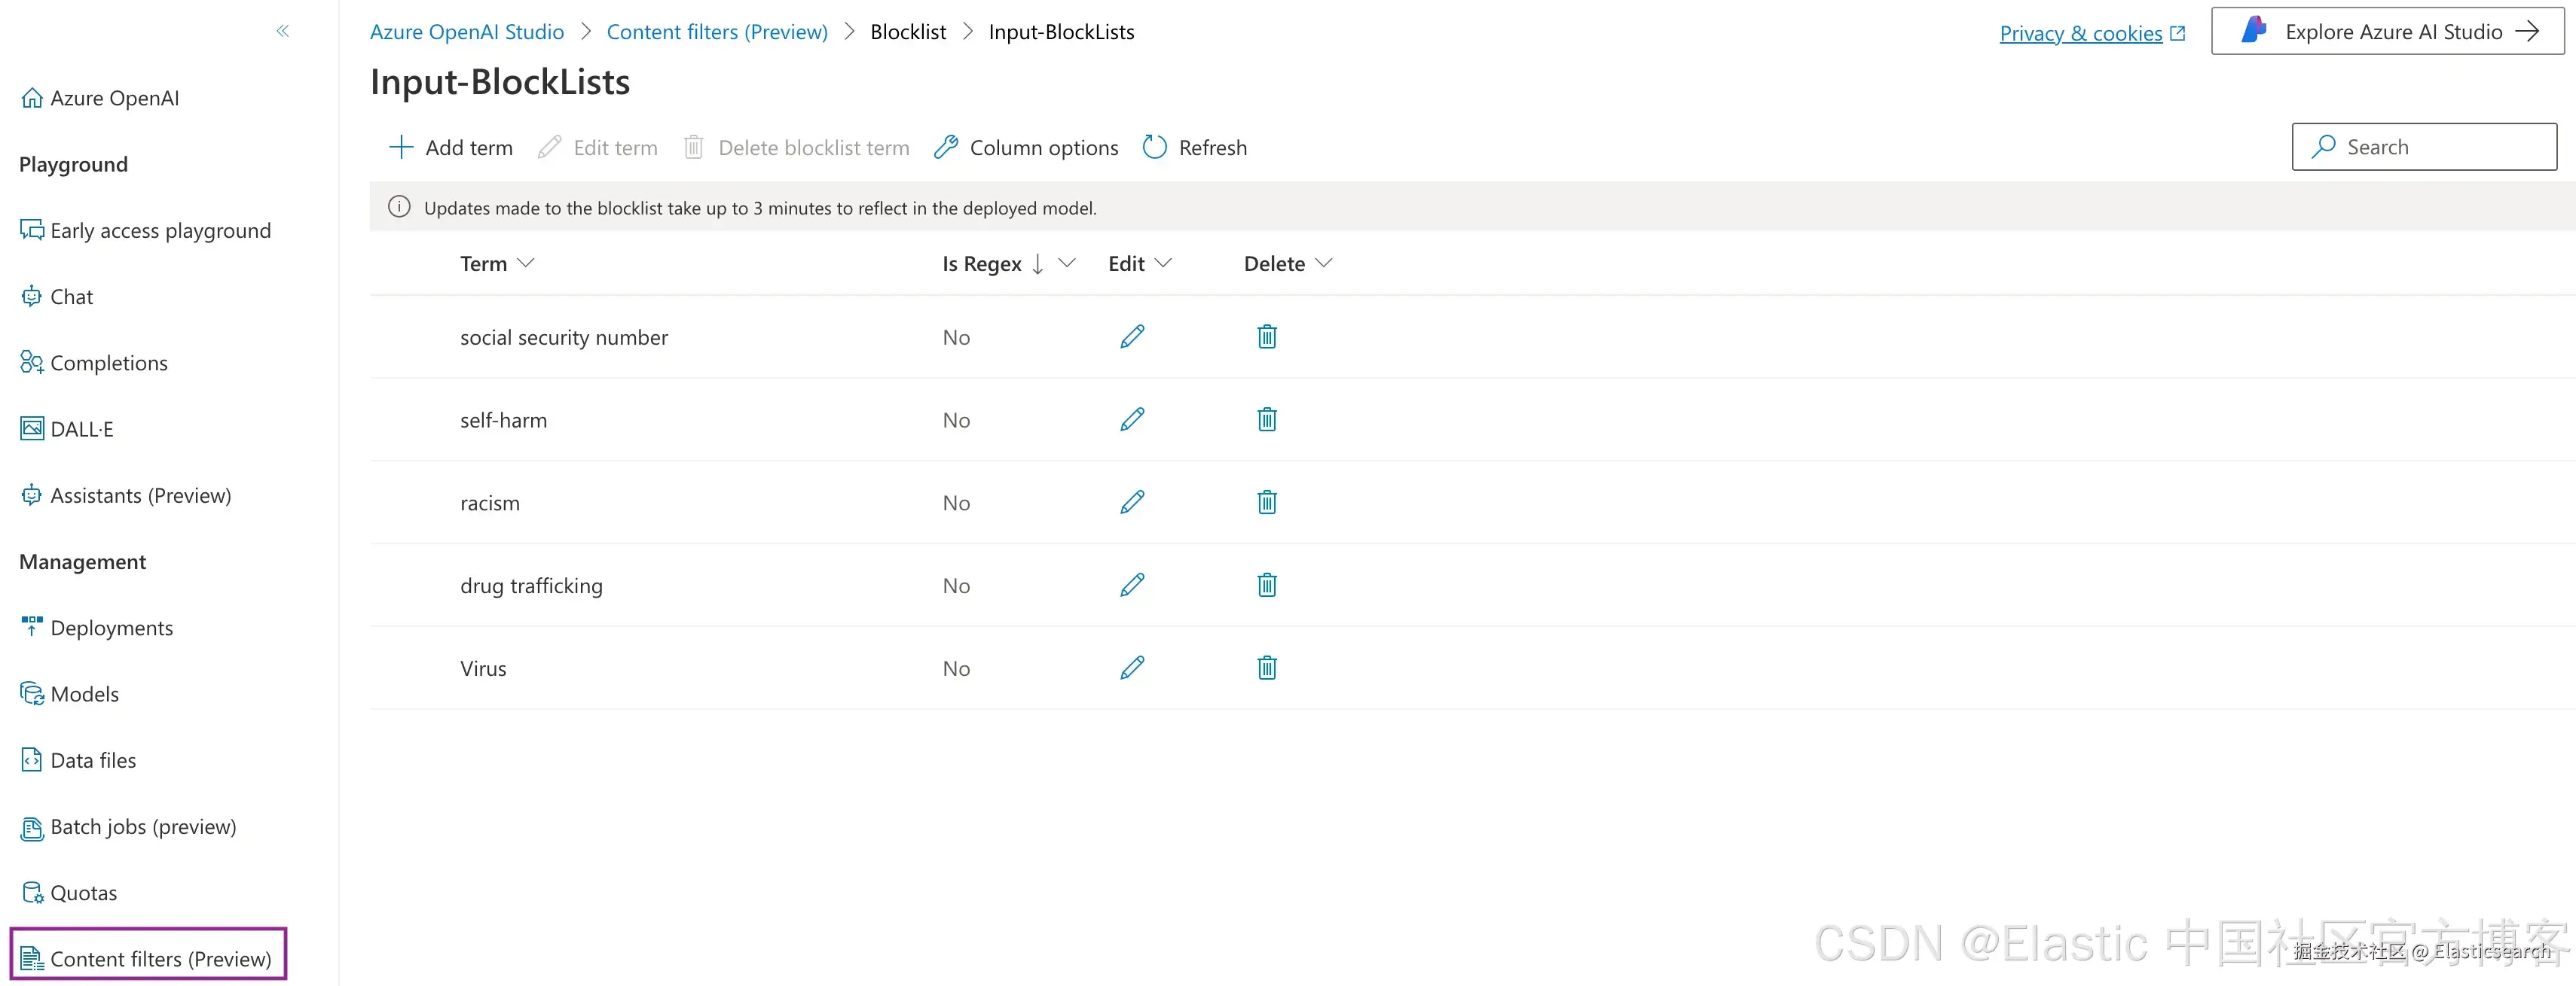
Task: Collapse the left sidebar with double-chevron
Action: (283, 31)
